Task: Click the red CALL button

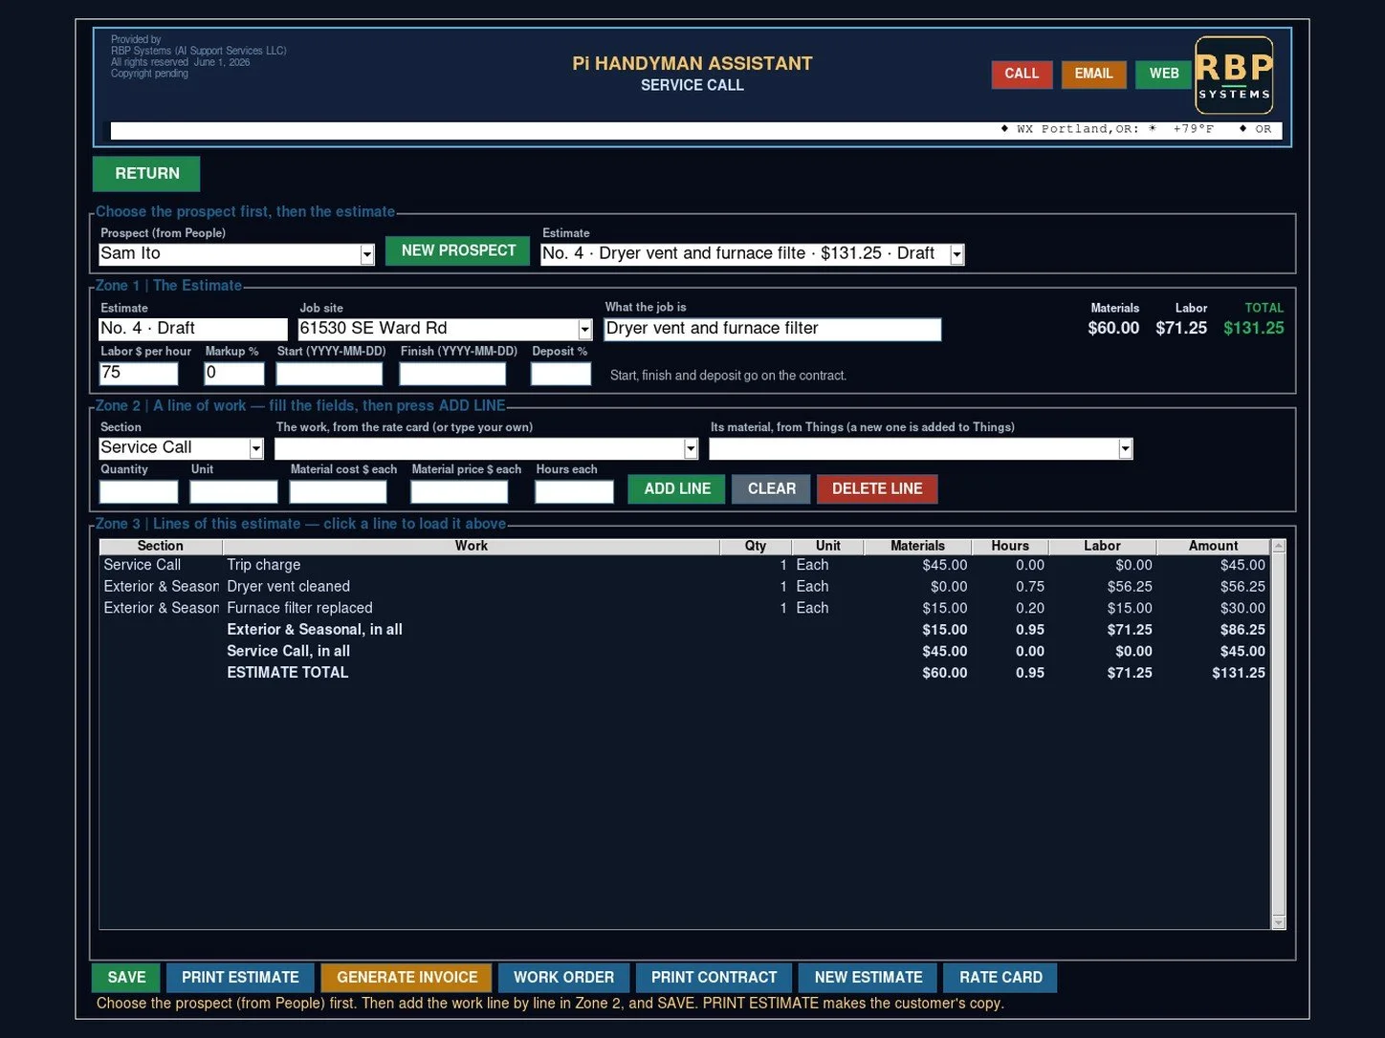Action: 1022,74
